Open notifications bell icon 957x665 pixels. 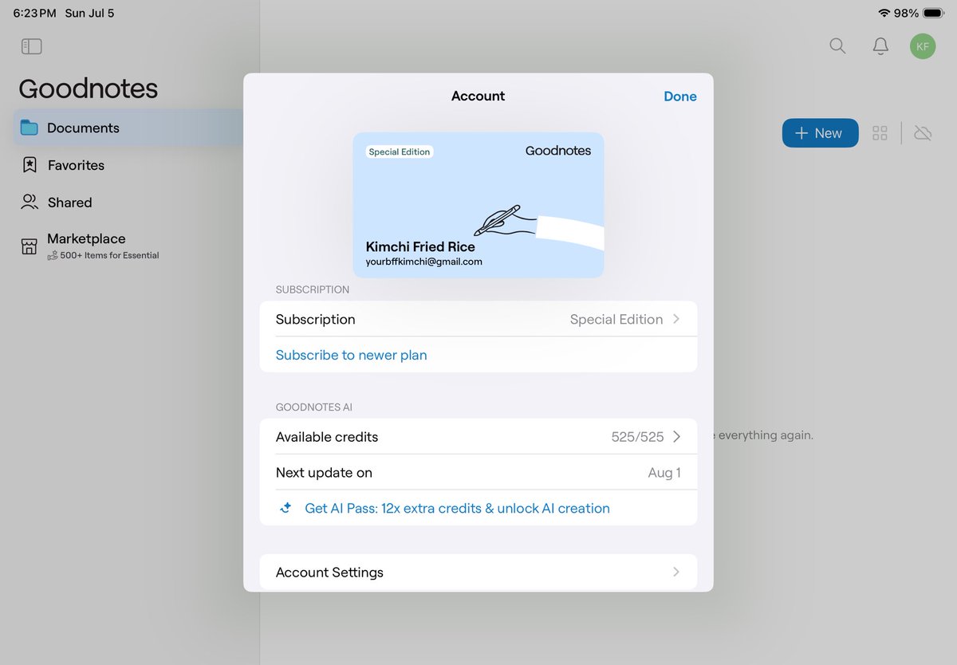[880, 46]
